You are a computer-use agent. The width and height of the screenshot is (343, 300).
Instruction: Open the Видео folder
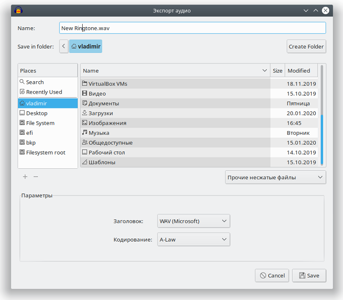click(97, 94)
